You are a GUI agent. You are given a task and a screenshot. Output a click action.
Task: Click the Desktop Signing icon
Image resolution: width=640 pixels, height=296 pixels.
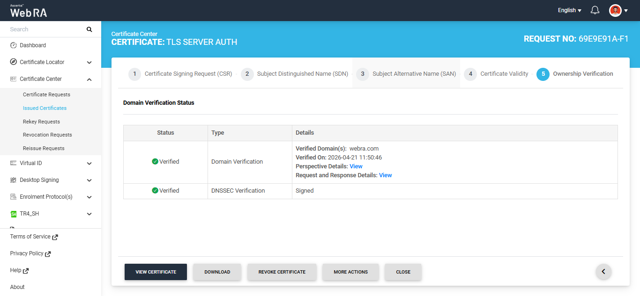click(13, 180)
